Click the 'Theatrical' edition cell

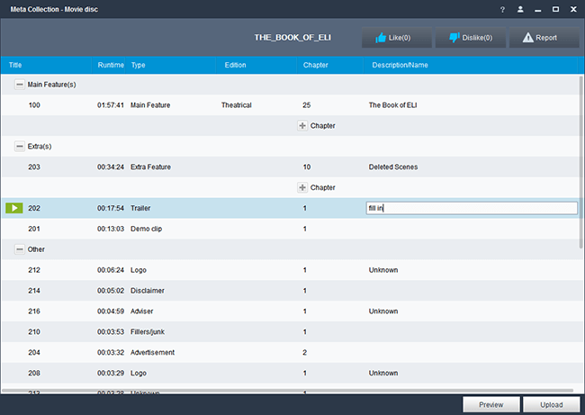(236, 105)
